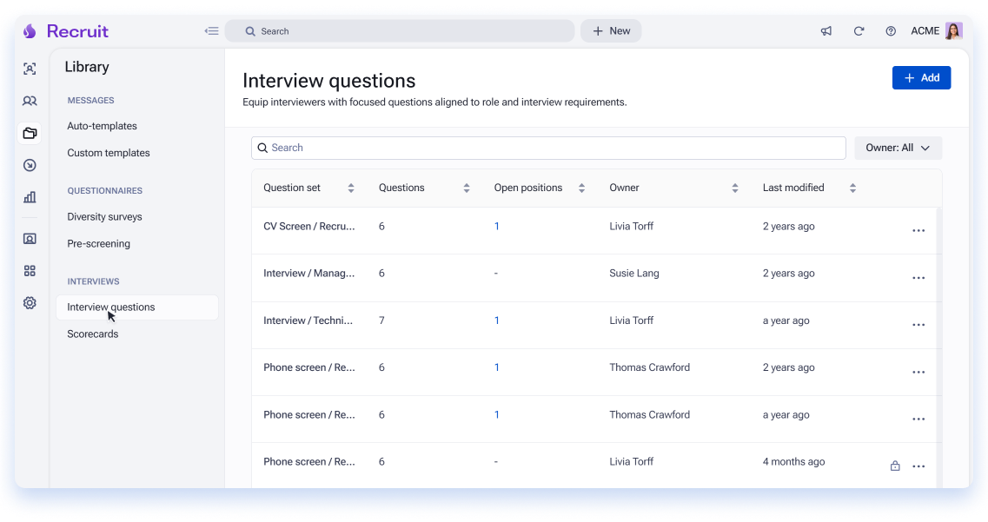This screenshot has height=522, width=988.
Task: Open Auto-templates in Library menu
Action: coord(102,126)
